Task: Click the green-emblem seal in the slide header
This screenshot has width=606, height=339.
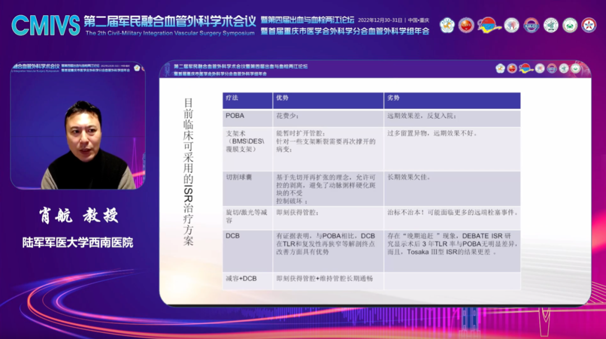Action: pyautogui.click(x=576, y=69)
